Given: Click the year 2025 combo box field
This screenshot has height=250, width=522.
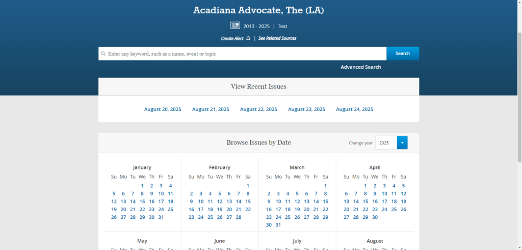Looking at the screenshot, I should point(386,143).
